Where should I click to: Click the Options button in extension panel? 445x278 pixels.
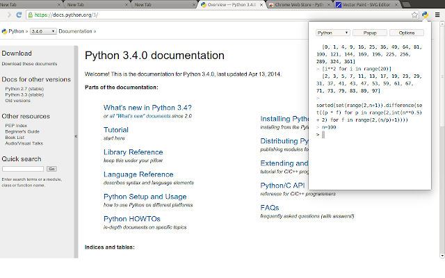point(407,33)
